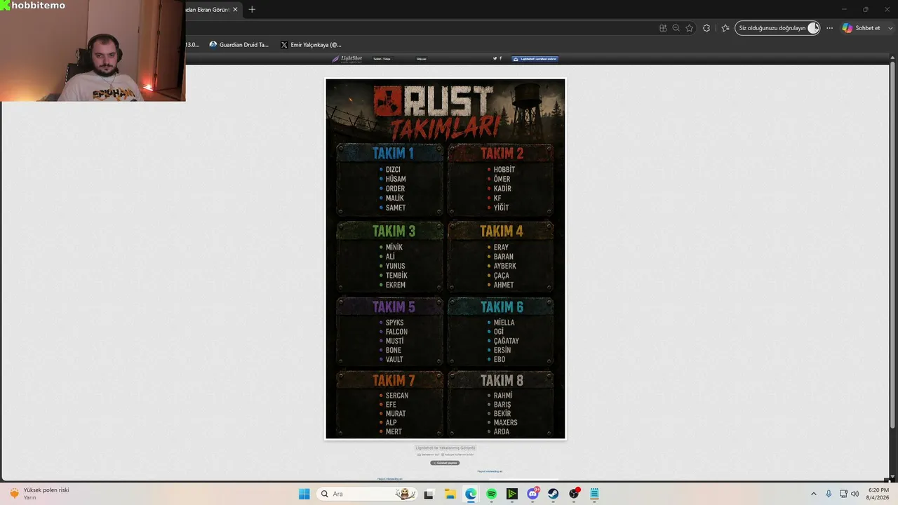
Task: Click the taskbar search box Ara
Action: pyautogui.click(x=366, y=494)
